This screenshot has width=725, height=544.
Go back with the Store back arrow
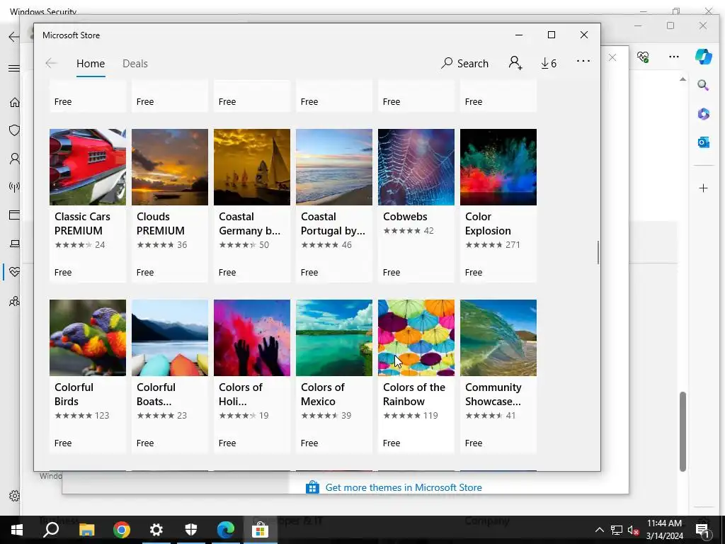[51, 63]
